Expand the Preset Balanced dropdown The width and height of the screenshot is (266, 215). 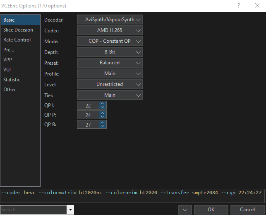coord(110,63)
